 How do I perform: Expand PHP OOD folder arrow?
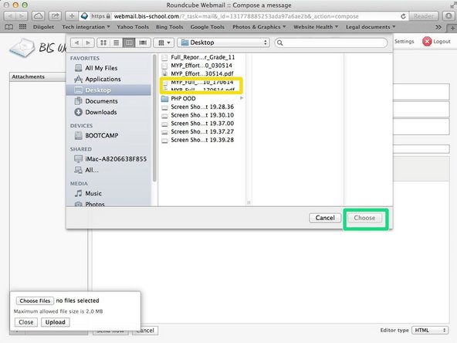[242, 98]
